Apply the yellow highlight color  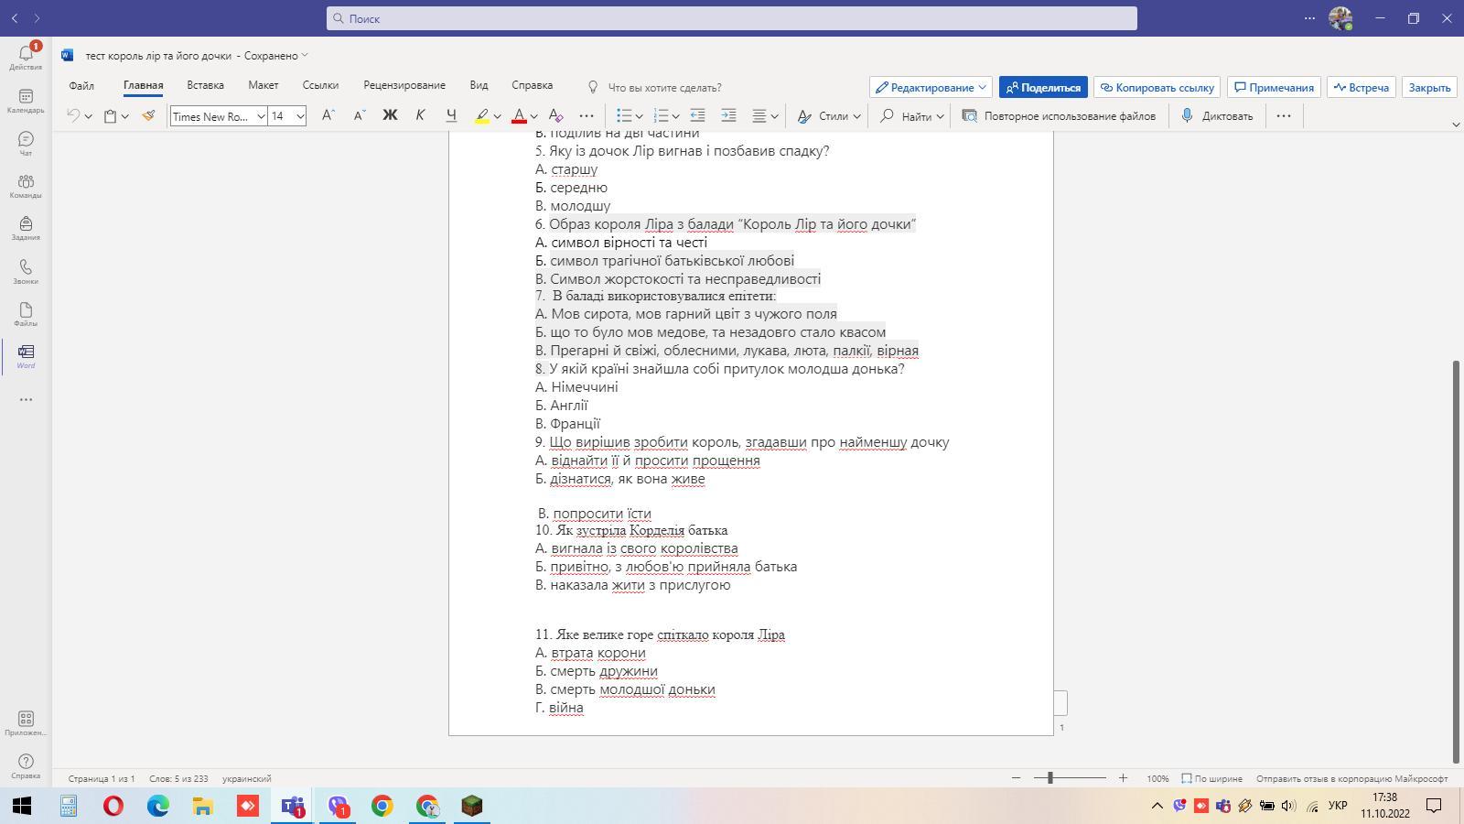482,116
